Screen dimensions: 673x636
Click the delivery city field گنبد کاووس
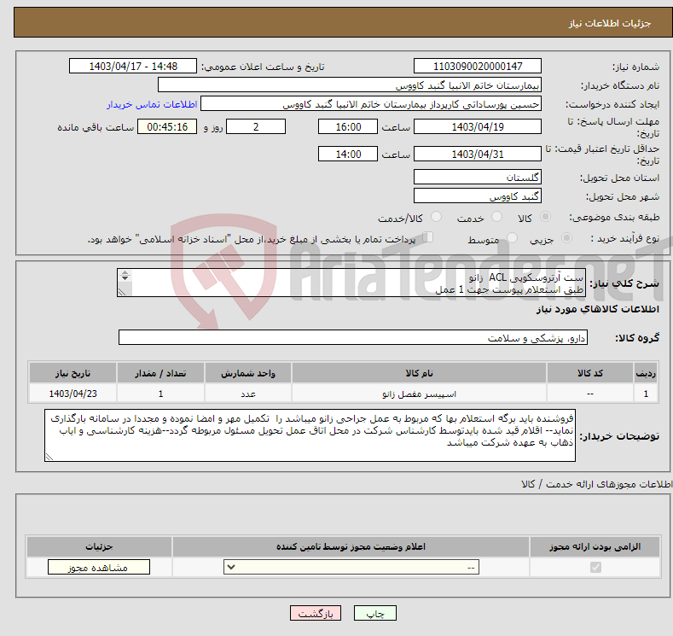[478, 195]
